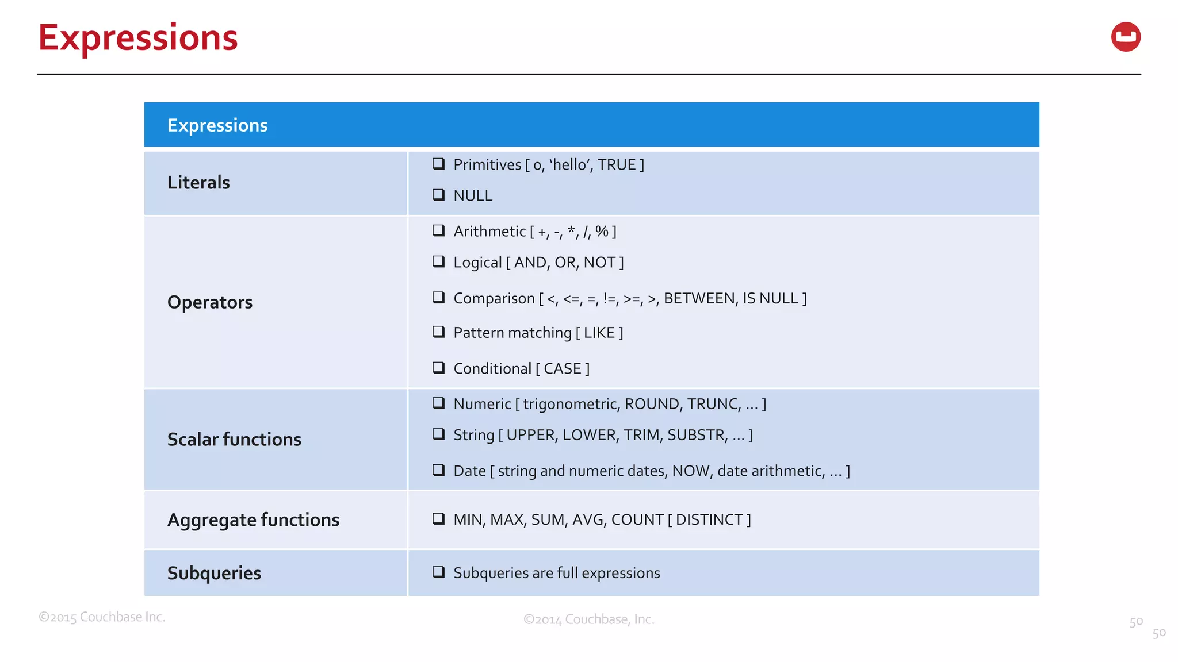1178x662 pixels.
Task: Select the blue Expressions table header
Action: [x=591, y=125]
